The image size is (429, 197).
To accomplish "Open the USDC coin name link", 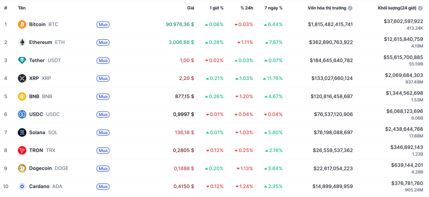I will 36,114.
